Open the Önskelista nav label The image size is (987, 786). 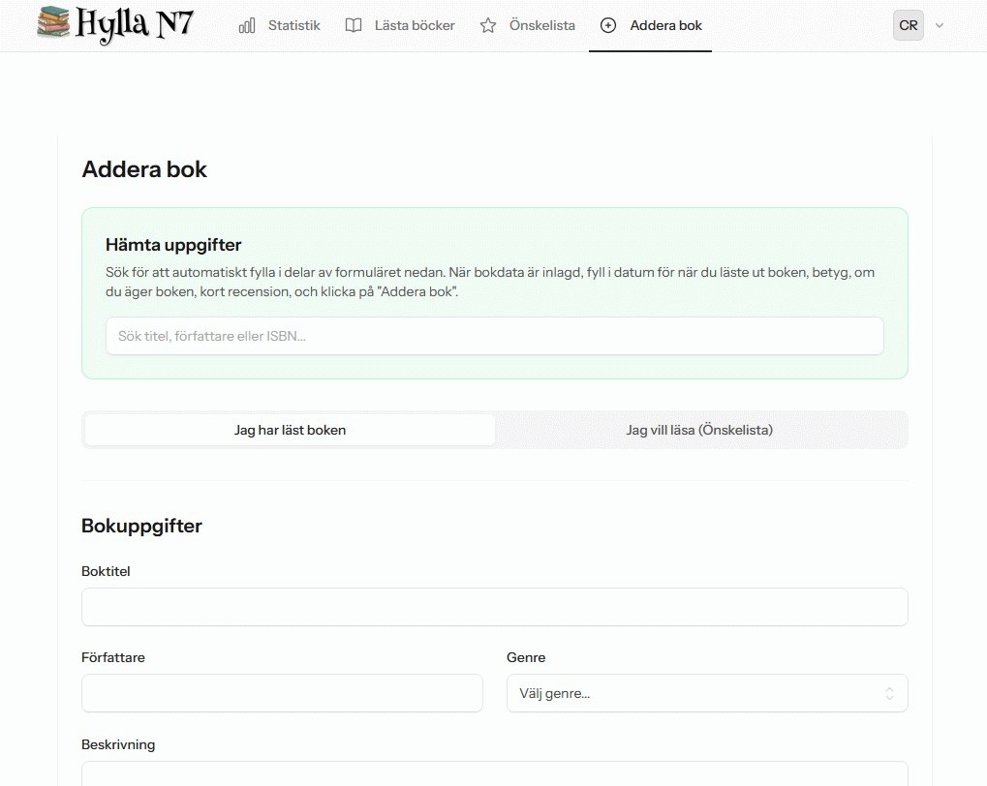coord(541,26)
